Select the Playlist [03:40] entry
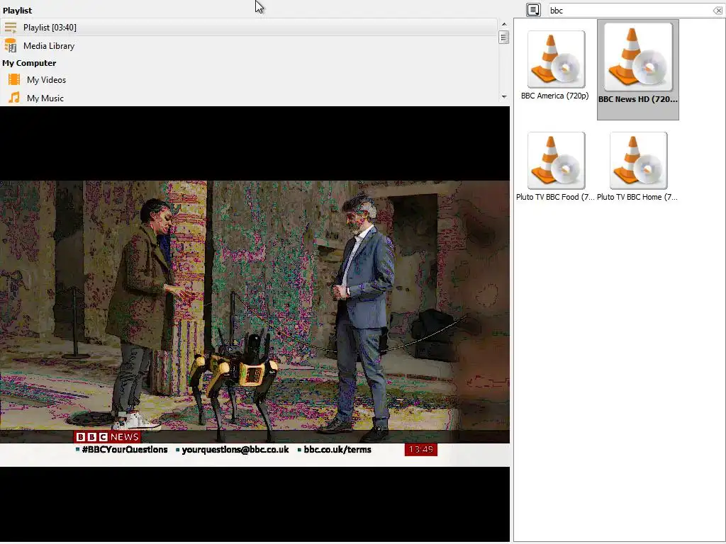 [249, 28]
